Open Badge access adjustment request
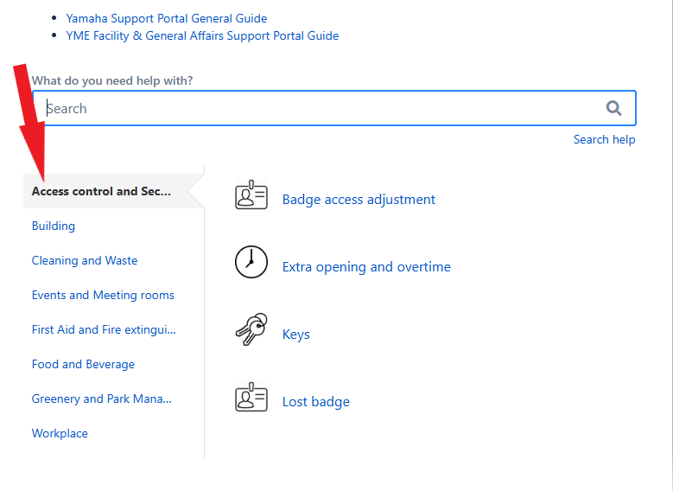 point(359,200)
